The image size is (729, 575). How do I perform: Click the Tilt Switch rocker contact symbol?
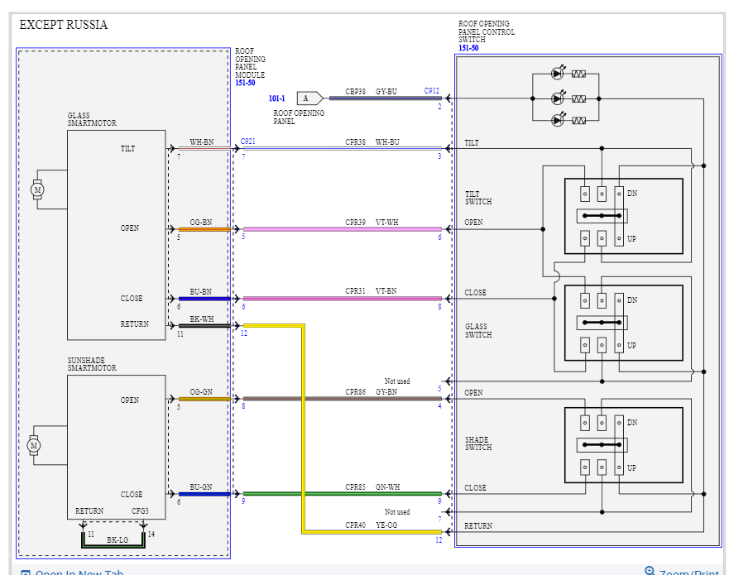coord(602,216)
